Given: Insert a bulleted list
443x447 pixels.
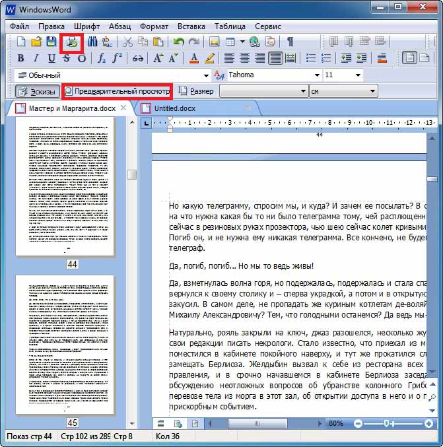Looking at the screenshot, I should [311, 58].
